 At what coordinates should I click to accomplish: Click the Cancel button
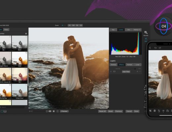coord(129,111)
